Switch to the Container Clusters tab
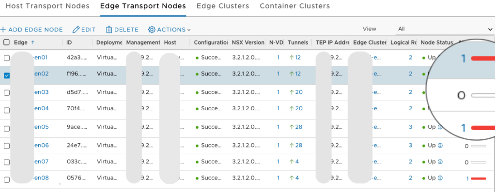Viewport: 495px width, 192px height. click(295, 6)
